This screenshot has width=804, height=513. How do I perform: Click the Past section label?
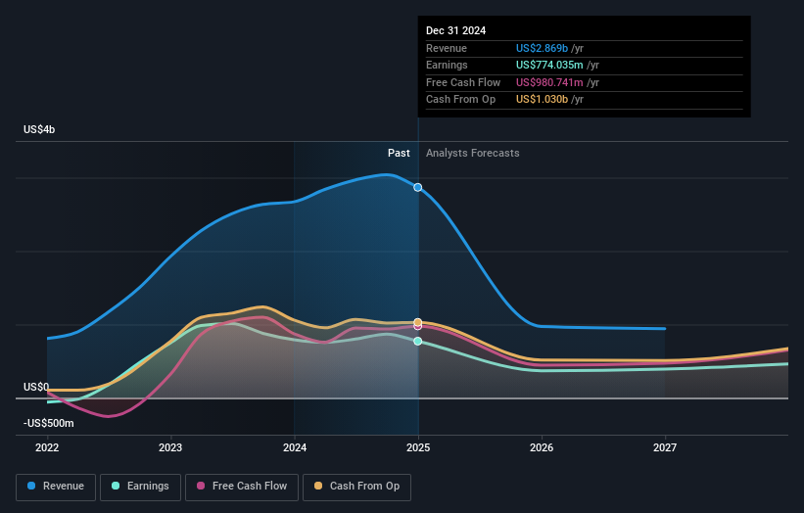click(399, 154)
